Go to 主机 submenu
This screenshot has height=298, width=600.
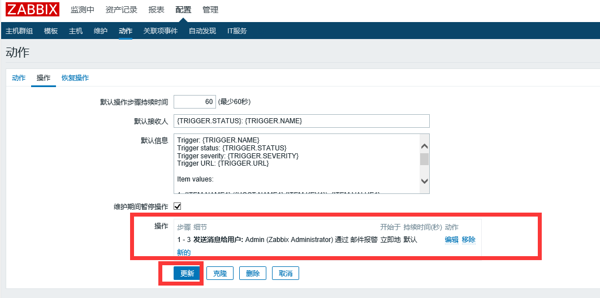click(x=76, y=31)
